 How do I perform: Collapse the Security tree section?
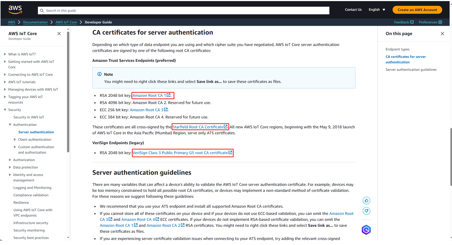coord(5,110)
